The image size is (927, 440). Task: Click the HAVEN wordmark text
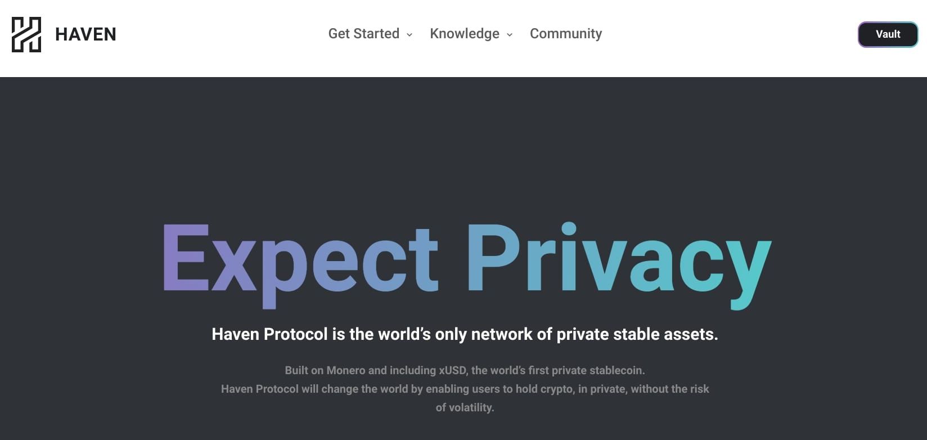coord(85,34)
